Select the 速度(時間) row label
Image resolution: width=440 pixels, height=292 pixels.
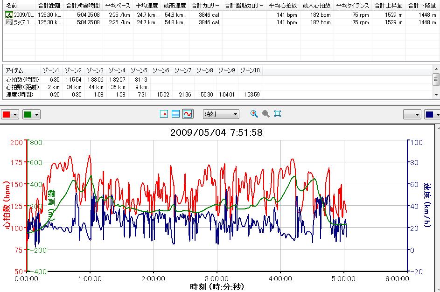[x=19, y=95]
